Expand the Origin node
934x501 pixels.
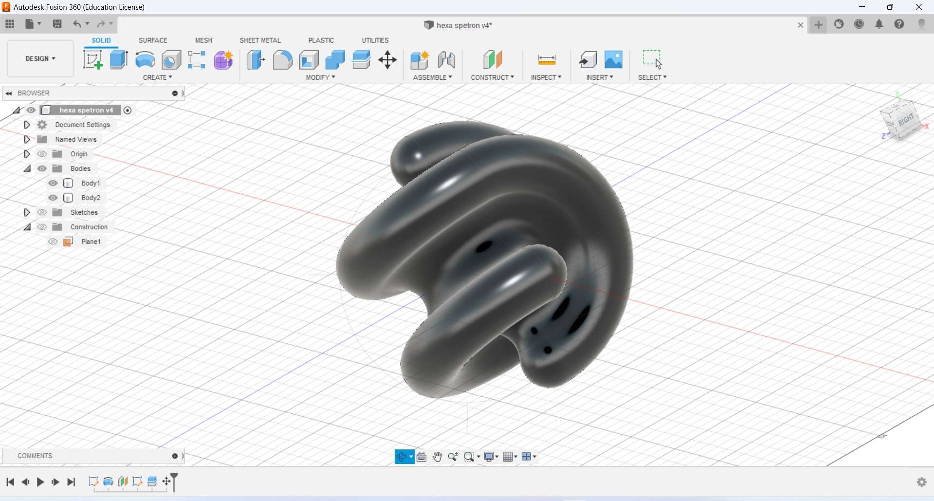(x=27, y=154)
